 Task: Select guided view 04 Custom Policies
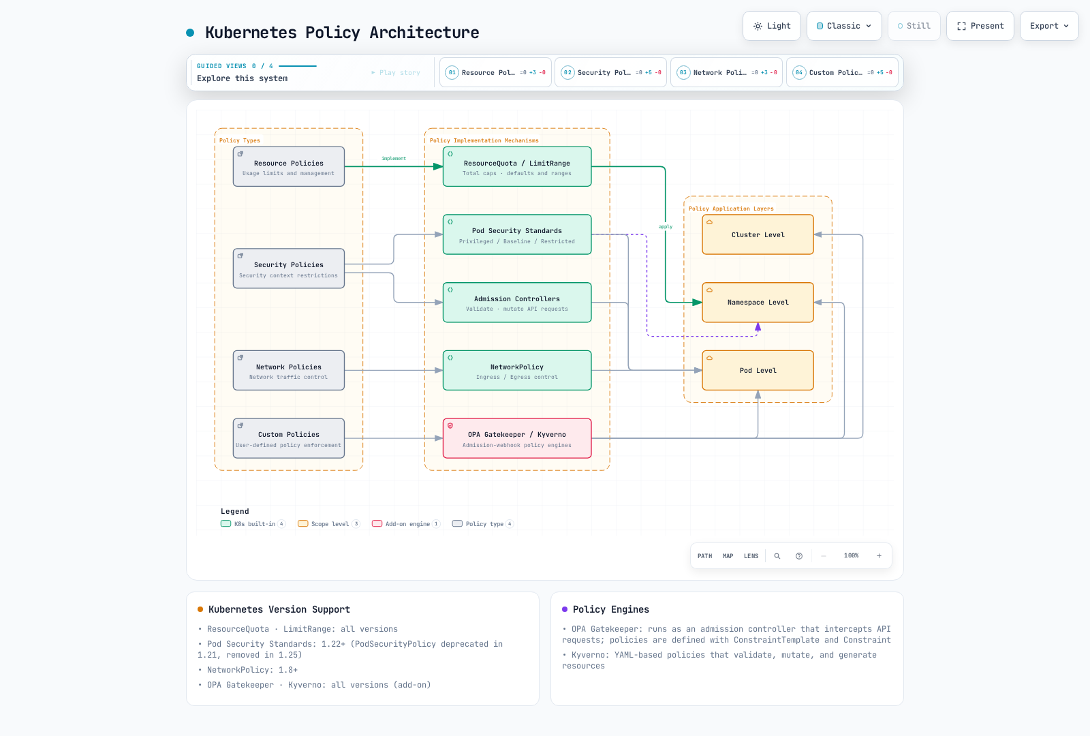[x=842, y=72]
